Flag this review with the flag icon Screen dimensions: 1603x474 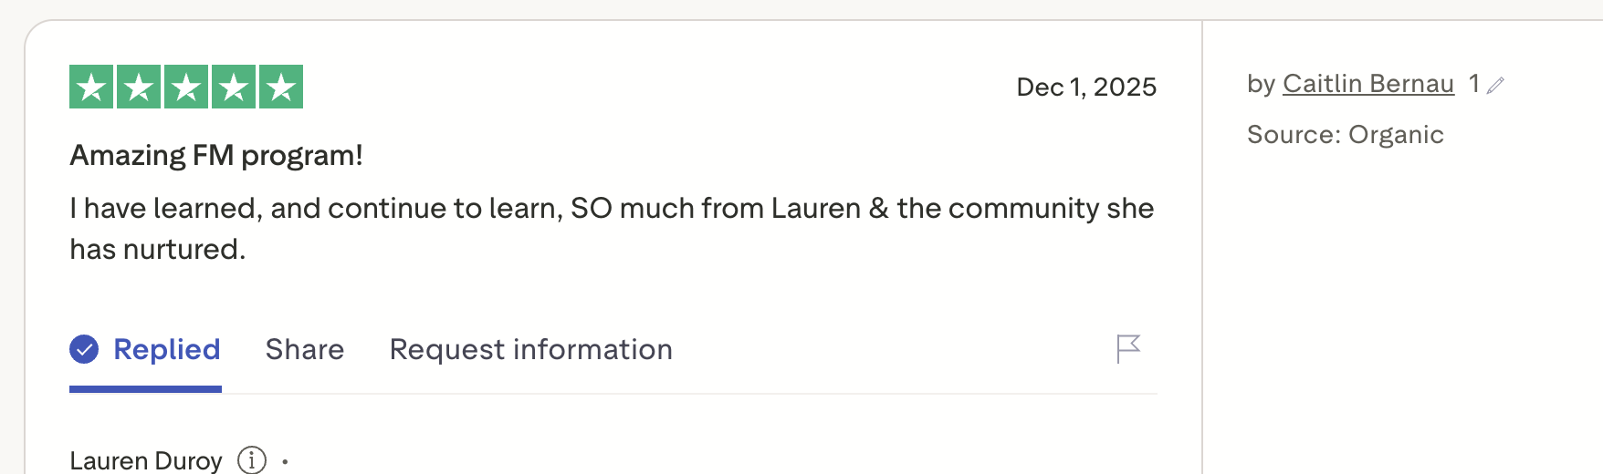coord(1128,348)
